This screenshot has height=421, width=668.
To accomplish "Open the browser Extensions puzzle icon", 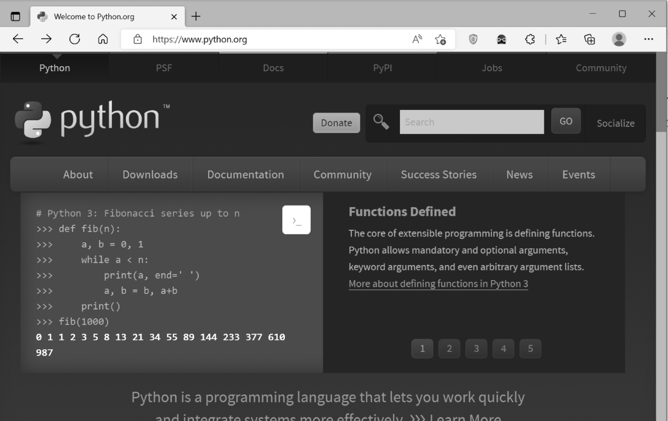I will click(x=530, y=39).
